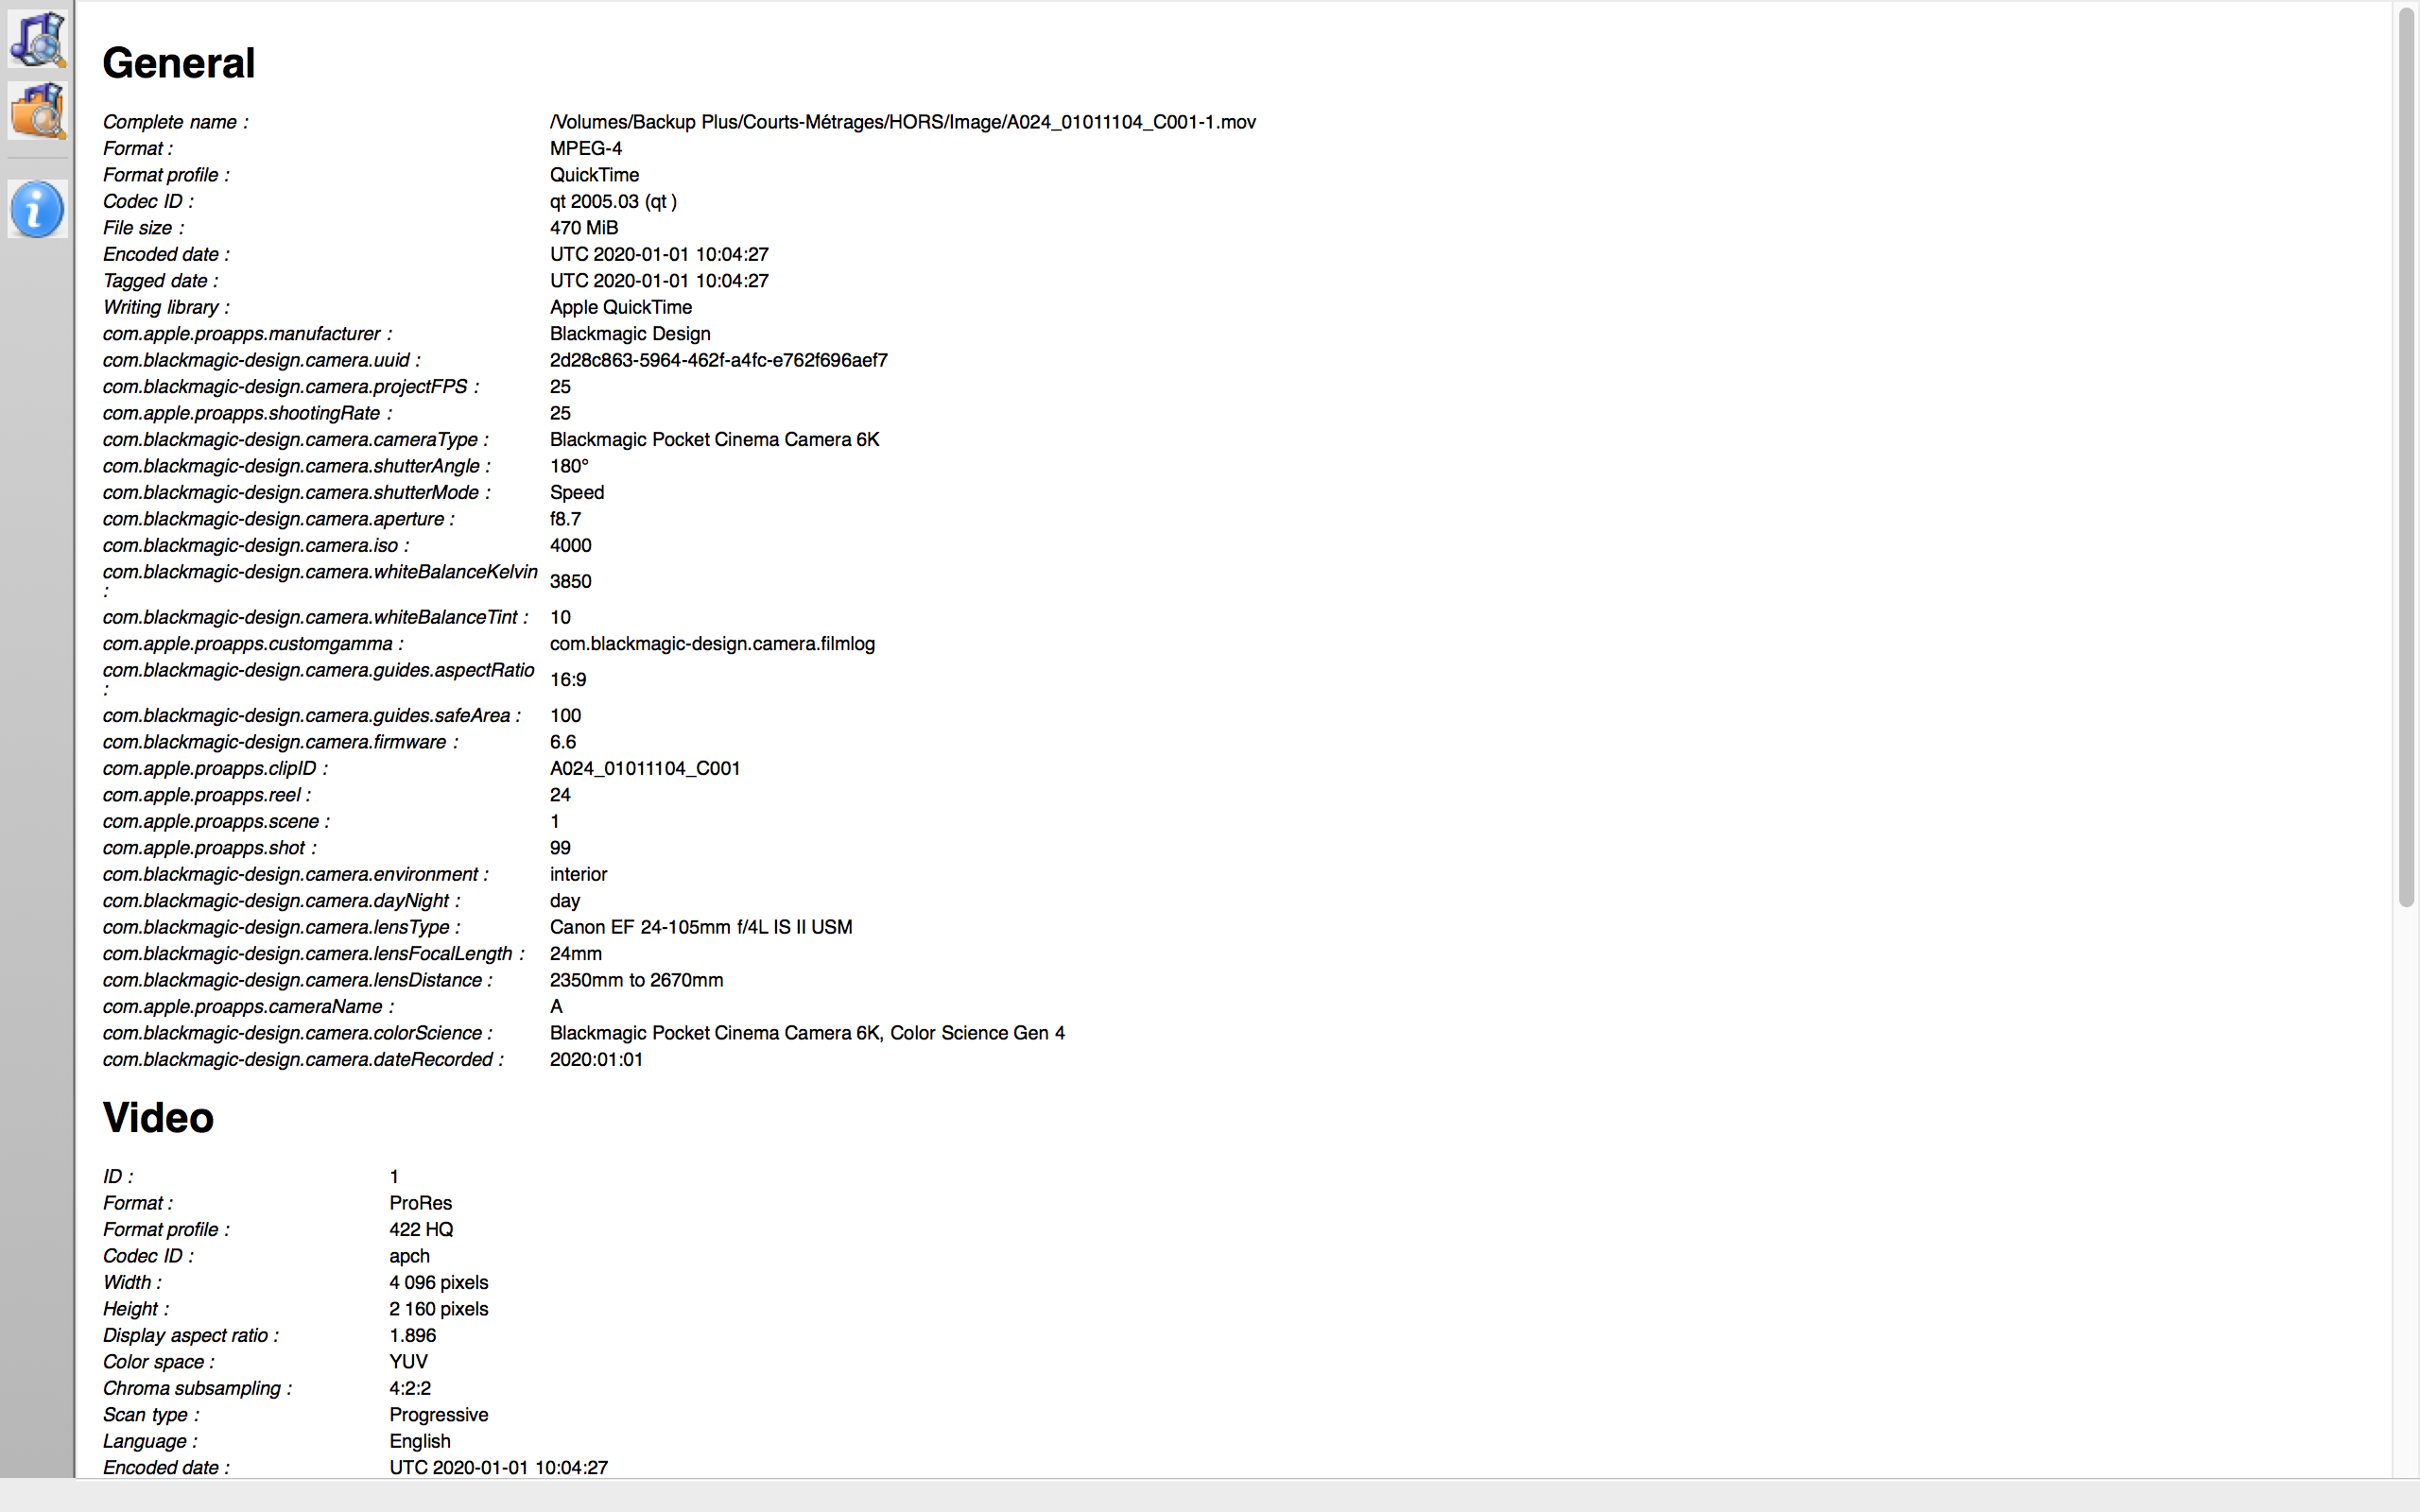Image resolution: width=2420 pixels, height=1512 pixels.
Task: Click the com.blackmagic-design.camera.filmlog gamma value
Action: pos(712,644)
